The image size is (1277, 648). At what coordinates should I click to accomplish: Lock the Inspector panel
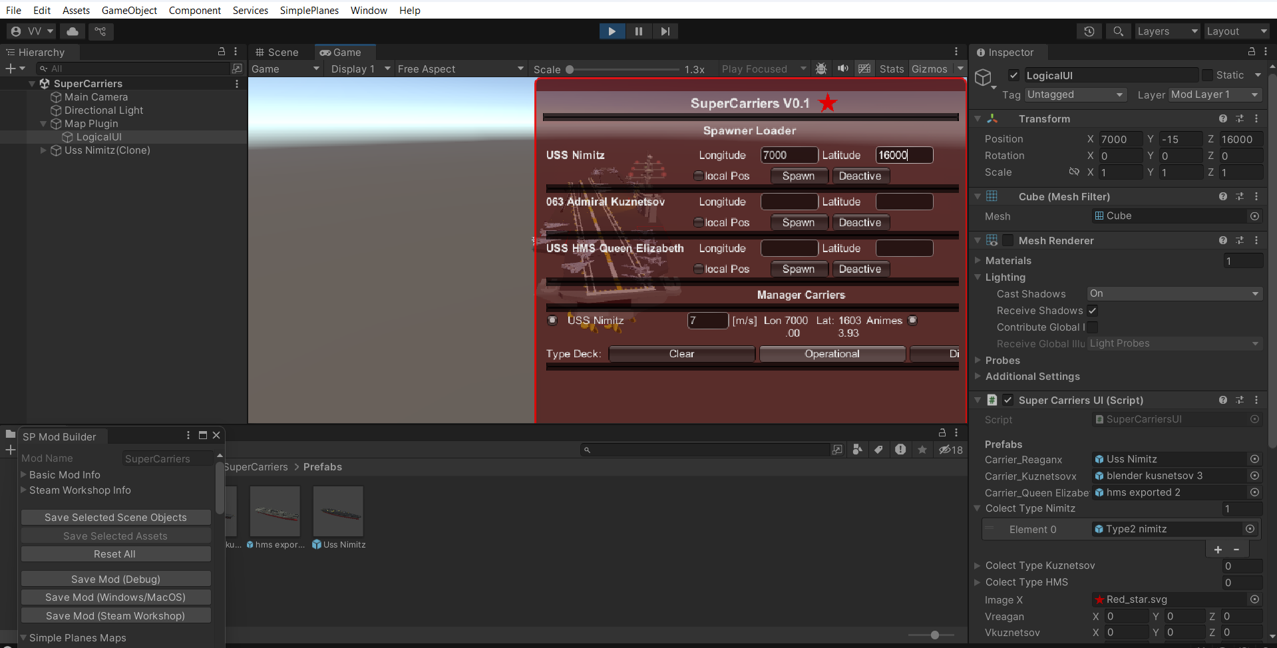[x=1251, y=51]
